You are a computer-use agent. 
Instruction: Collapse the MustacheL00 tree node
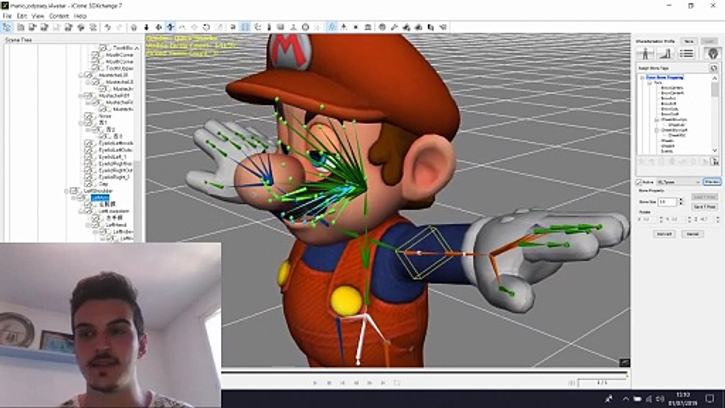pyautogui.click(x=81, y=75)
